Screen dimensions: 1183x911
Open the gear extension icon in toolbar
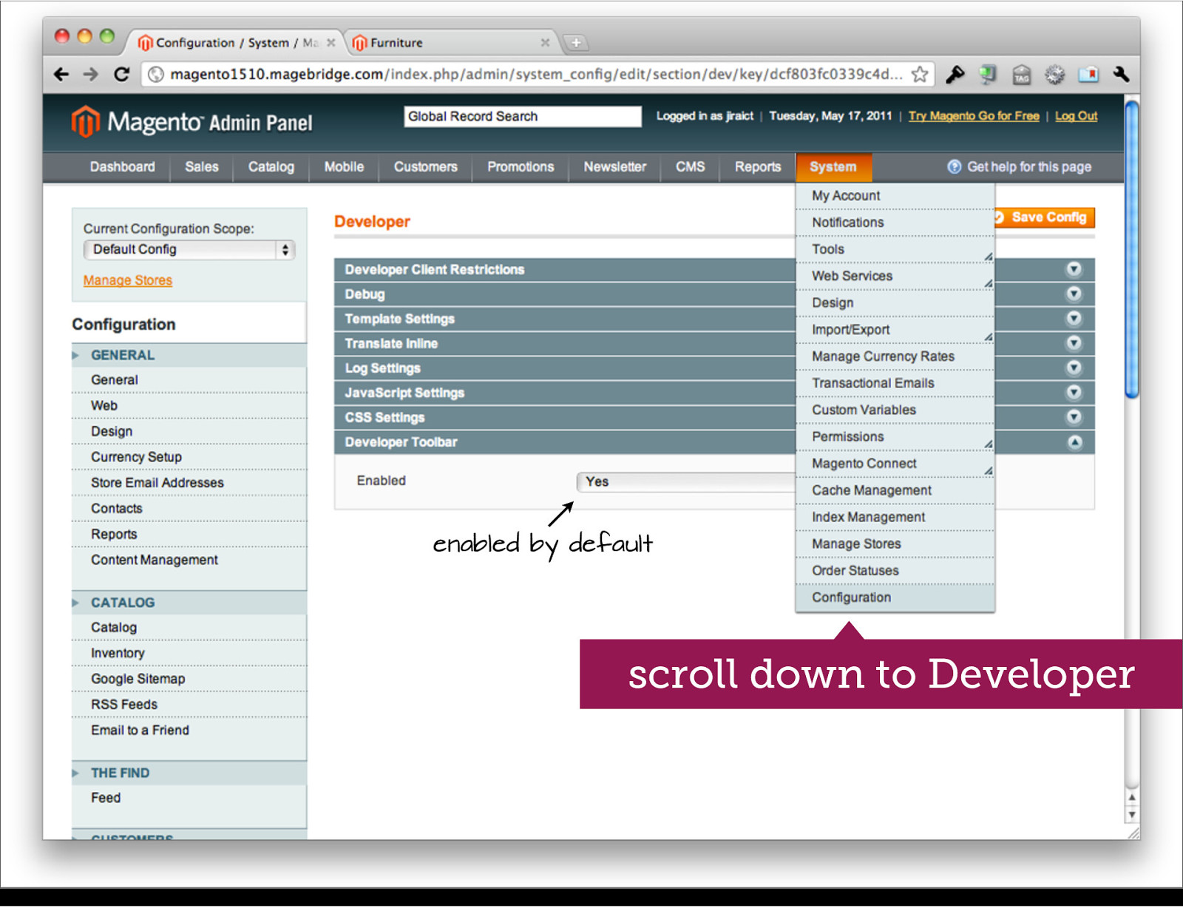click(x=1054, y=75)
